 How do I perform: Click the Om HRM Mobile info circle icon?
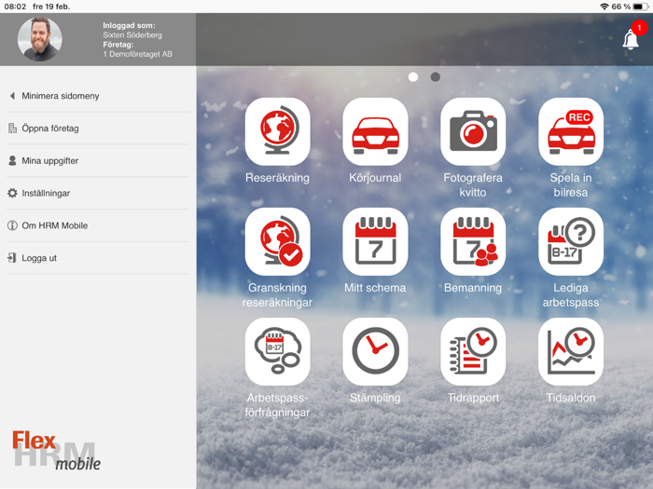[x=12, y=225]
